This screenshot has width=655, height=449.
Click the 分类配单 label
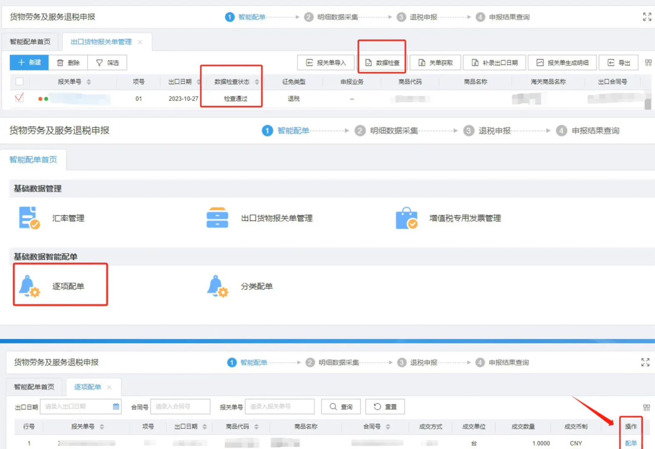point(257,286)
